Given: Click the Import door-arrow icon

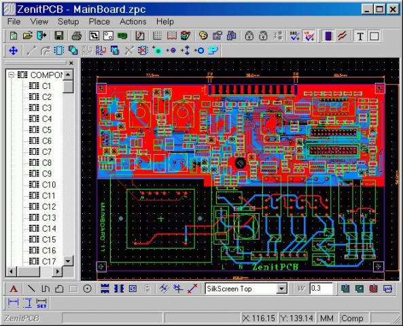Looking at the screenshot, I should (x=41, y=36).
